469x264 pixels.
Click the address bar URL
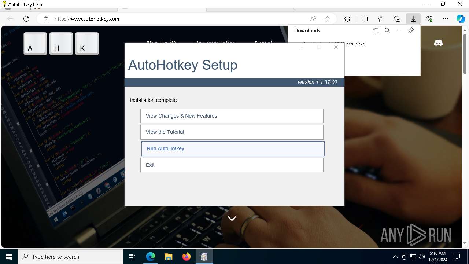[x=87, y=19]
